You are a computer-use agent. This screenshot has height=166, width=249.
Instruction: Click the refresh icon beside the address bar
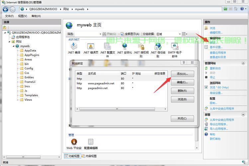coord(225,9)
